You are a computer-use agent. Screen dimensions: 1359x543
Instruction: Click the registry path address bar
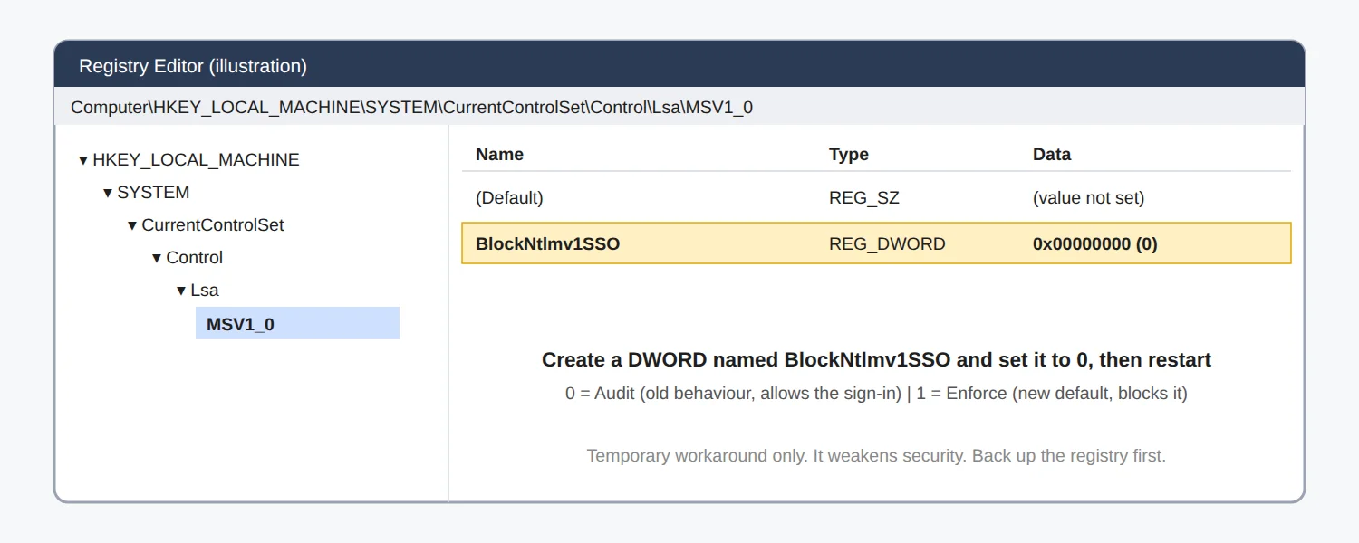point(679,107)
